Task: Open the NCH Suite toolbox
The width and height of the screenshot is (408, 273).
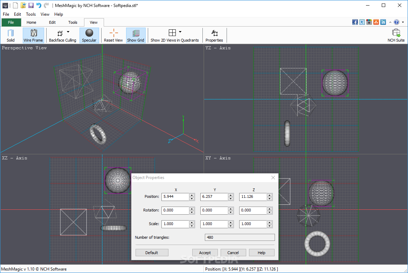Action: point(396,35)
